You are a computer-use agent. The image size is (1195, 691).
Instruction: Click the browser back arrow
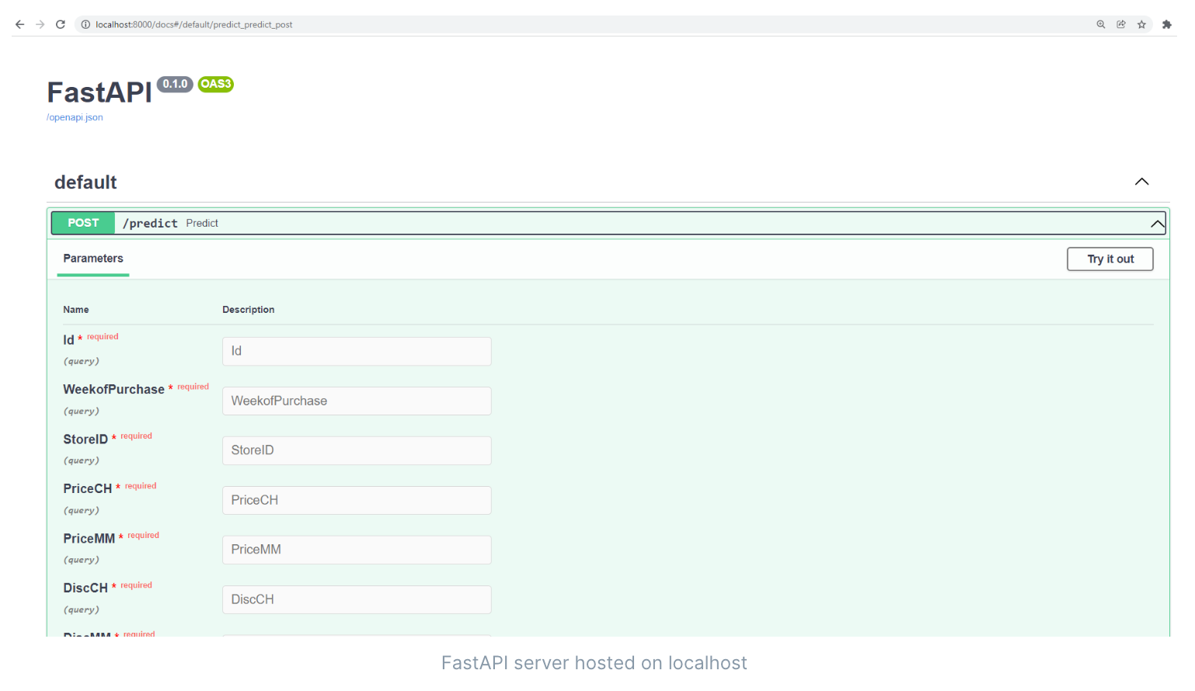tap(20, 25)
